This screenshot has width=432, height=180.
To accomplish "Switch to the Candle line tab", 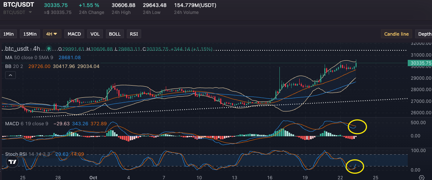I will click(x=396, y=34).
